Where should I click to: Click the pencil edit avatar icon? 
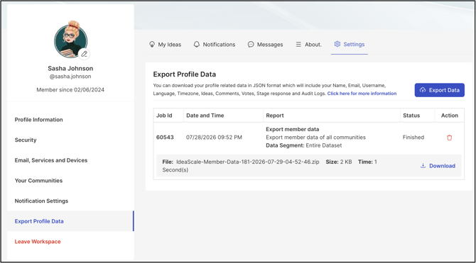point(84,54)
